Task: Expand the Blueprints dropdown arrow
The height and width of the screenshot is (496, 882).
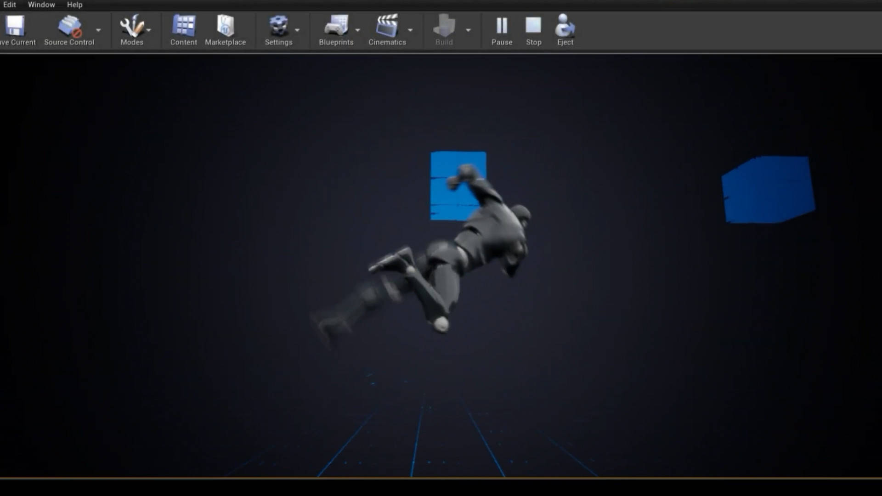Action: pos(358,30)
